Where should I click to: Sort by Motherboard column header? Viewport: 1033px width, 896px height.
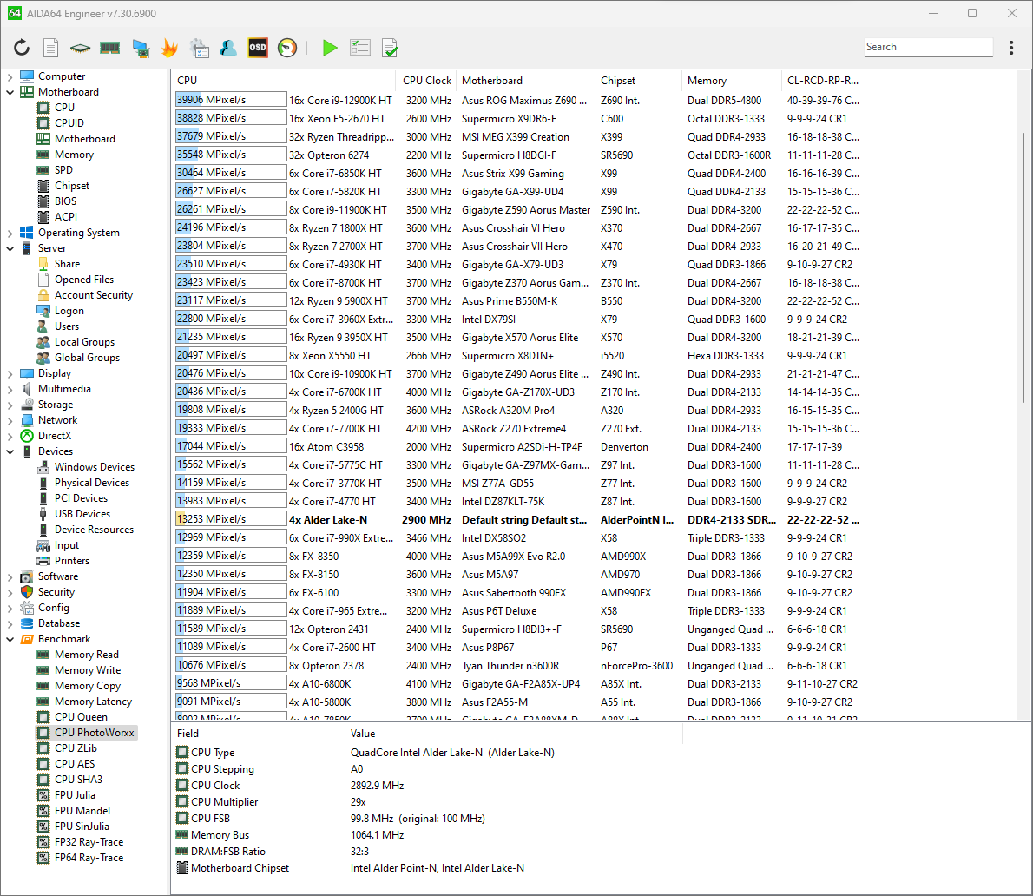pyautogui.click(x=525, y=81)
